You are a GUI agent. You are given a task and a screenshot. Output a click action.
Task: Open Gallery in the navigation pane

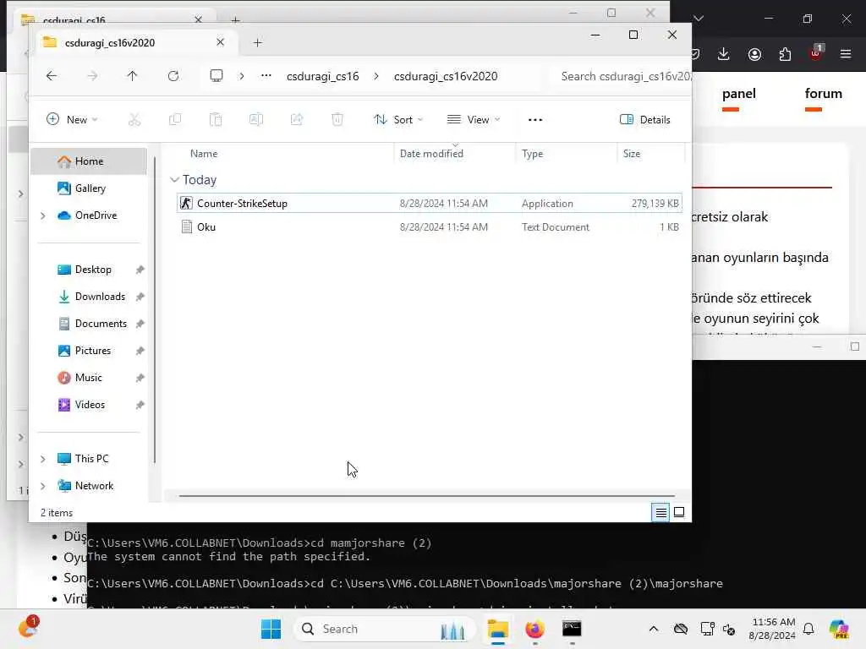[89, 188]
